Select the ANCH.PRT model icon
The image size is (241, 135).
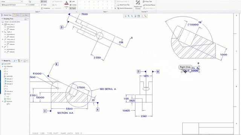pyautogui.click(x=3, y=64)
